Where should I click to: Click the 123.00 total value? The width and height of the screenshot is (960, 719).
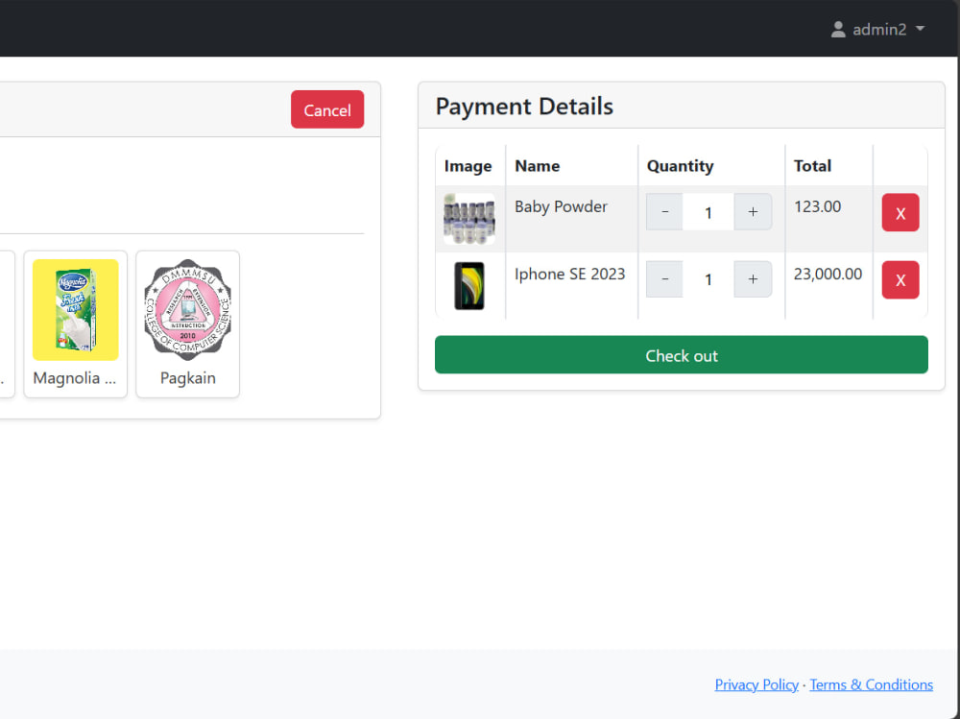tap(817, 207)
